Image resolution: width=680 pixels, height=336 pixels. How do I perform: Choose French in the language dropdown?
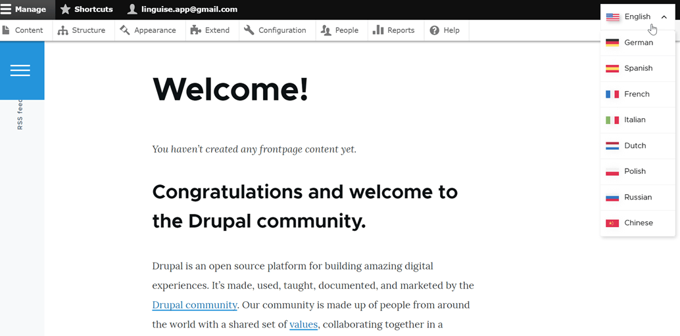[x=637, y=94]
